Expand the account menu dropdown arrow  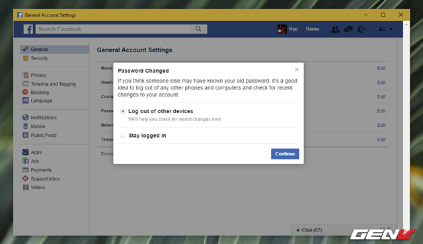(x=391, y=29)
